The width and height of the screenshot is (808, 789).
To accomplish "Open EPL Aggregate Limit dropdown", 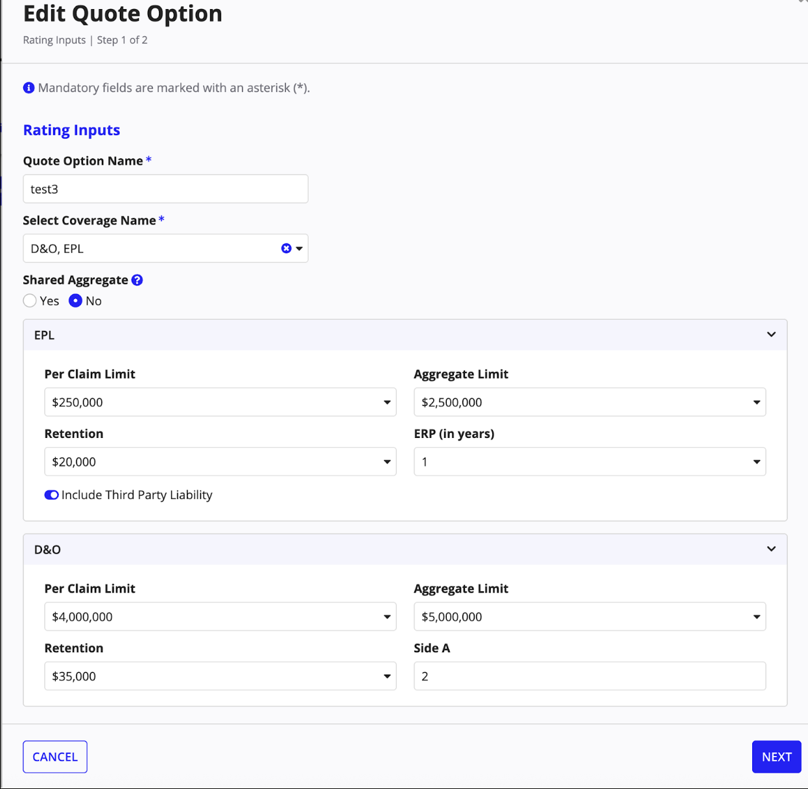I will [590, 402].
